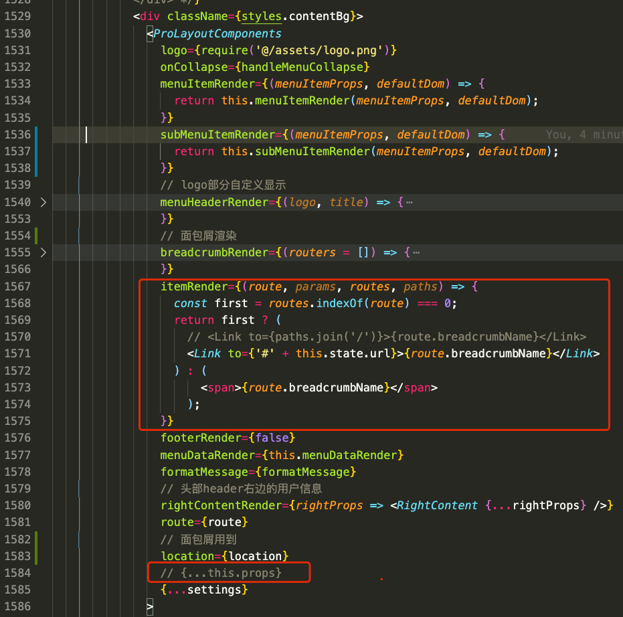Viewport: 623px width, 617px height.
Task: Click handleMenuCollapse in the onCollapse prop
Action: 302,67
